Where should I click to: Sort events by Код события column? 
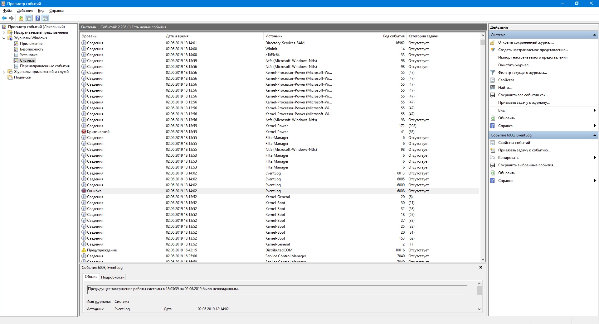pos(370,36)
